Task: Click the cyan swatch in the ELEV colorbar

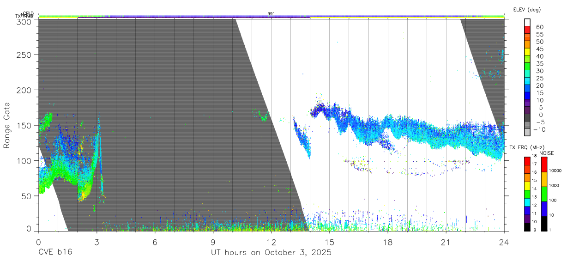Action: pyautogui.click(x=527, y=81)
